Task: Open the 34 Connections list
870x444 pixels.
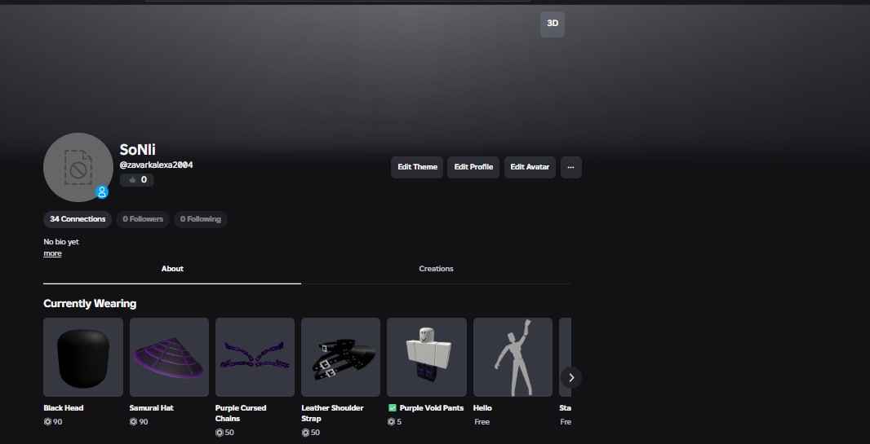Action: tap(78, 219)
